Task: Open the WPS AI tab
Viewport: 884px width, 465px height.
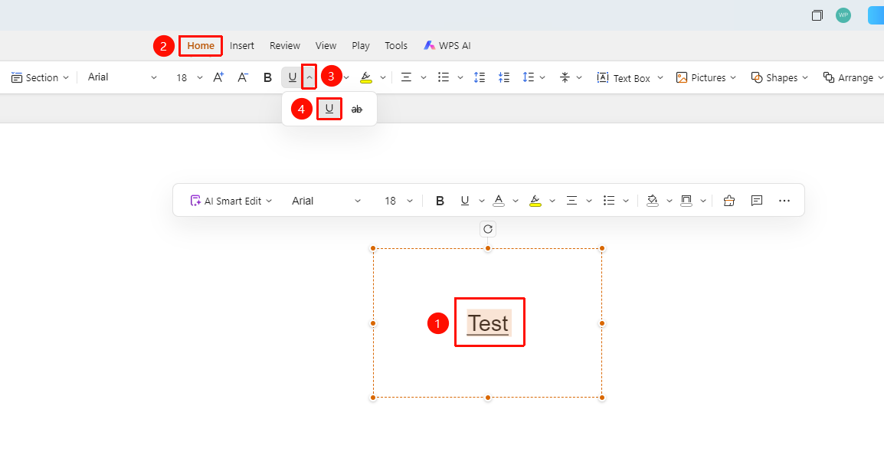Action: point(447,46)
